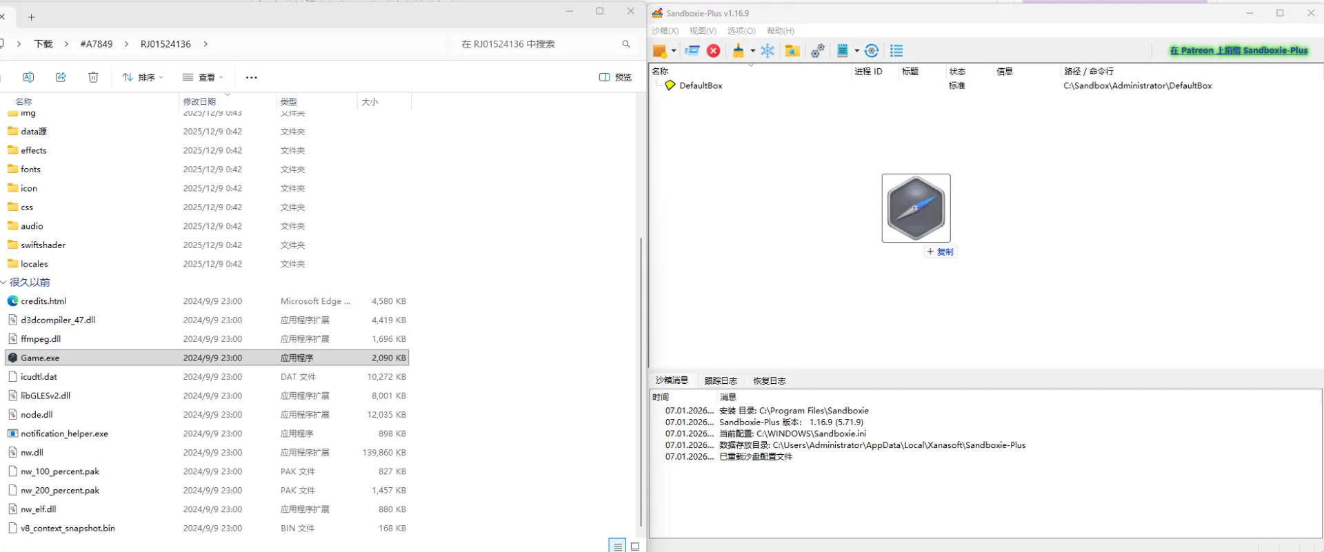This screenshot has height=552, width=1324.
Task: Click the folder with magnifier icon in Sandboxie
Action: [x=792, y=50]
